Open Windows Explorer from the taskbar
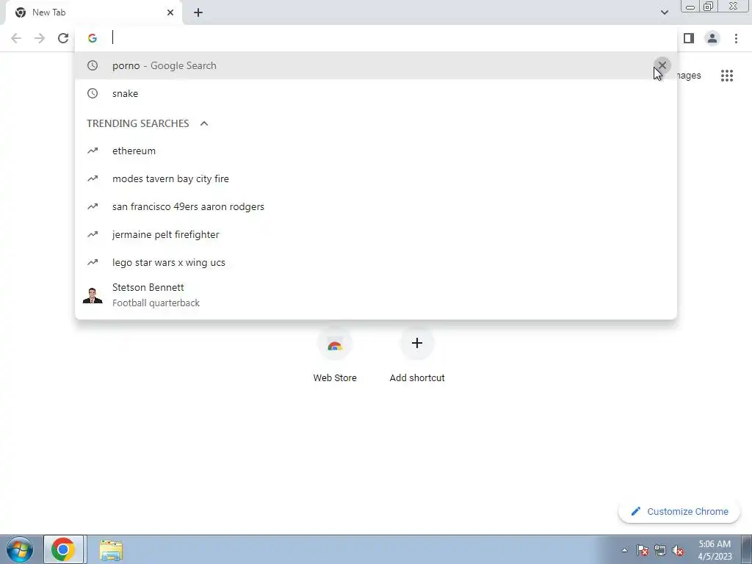The image size is (752, 564). 111,550
